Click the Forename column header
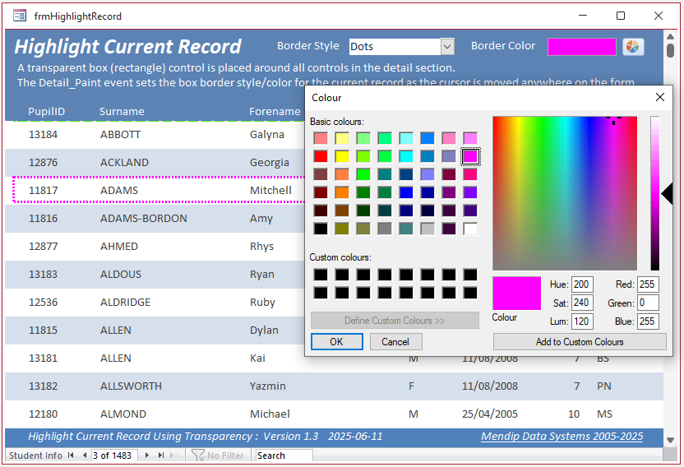 coord(275,111)
